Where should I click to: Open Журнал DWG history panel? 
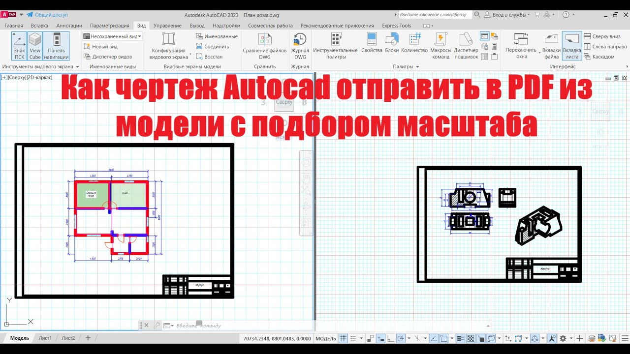coord(300,46)
